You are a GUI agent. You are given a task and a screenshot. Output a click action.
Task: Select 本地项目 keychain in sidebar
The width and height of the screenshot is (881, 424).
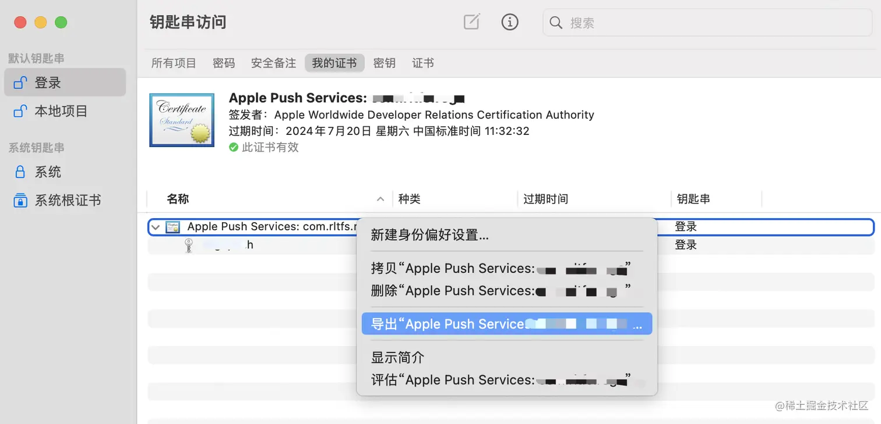[65, 111]
